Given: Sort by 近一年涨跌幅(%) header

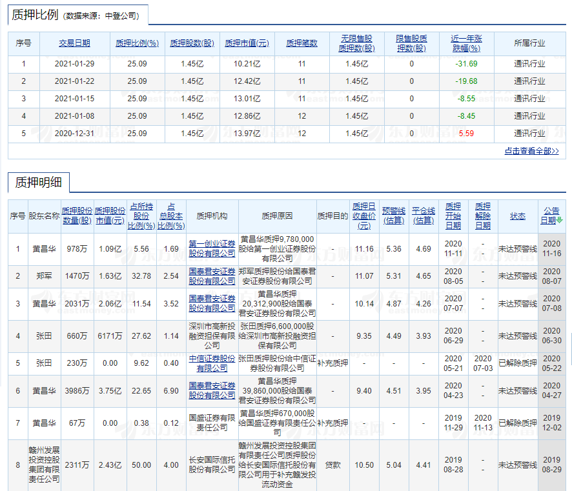Looking at the screenshot, I should (x=466, y=43).
